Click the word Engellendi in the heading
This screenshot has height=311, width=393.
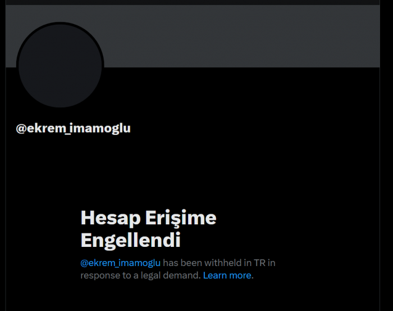coord(130,240)
